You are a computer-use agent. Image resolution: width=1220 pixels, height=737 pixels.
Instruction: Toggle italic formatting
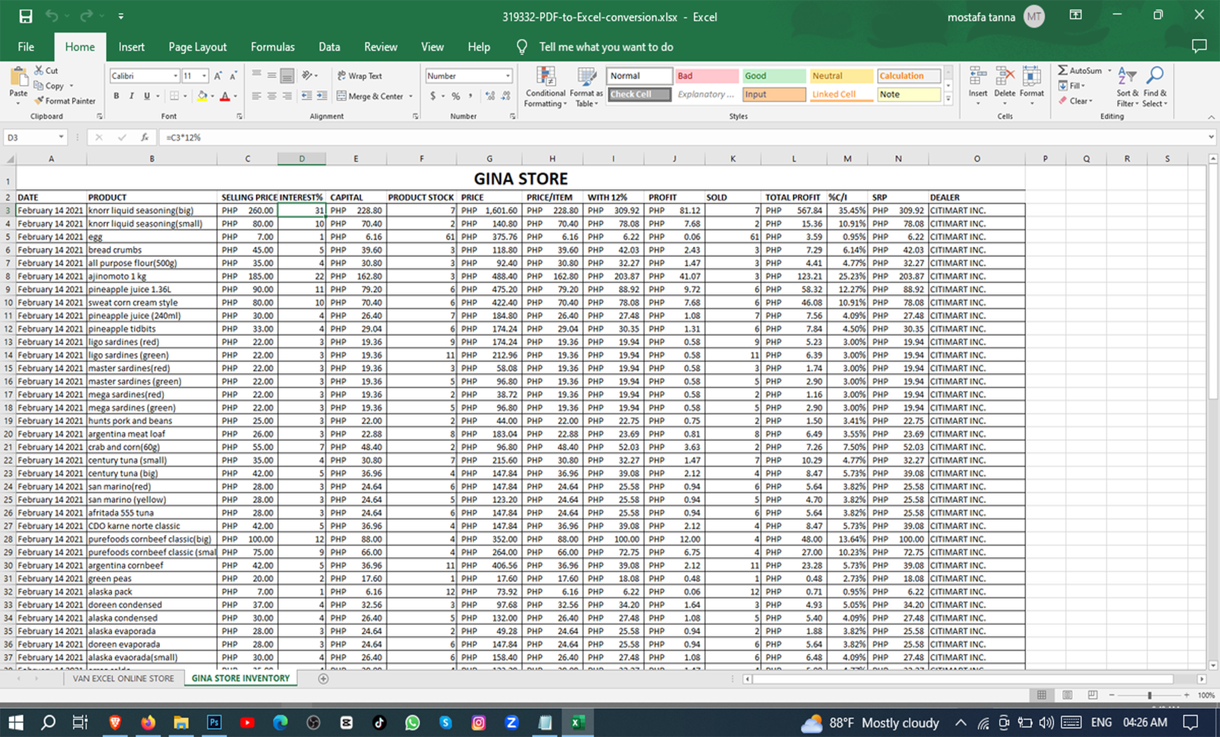(131, 96)
